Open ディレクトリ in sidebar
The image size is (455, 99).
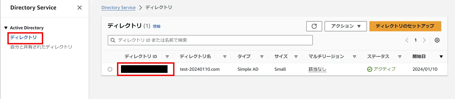(x=23, y=37)
